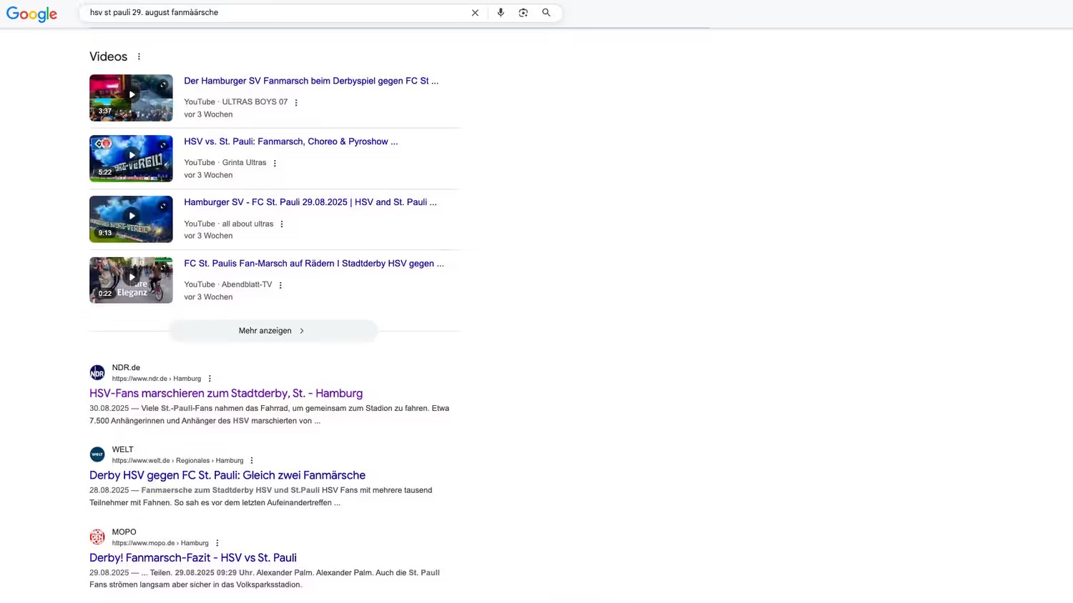This screenshot has height=603, width=1073.
Task: Open more options beside Abendblatt-TV
Action: (x=280, y=285)
